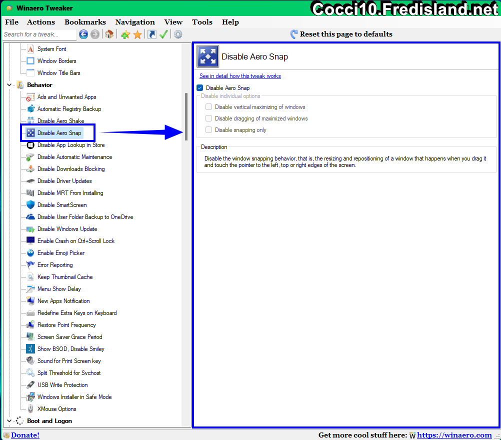The width and height of the screenshot is (501, 440).
Task: Check Disable dragging of maximized windows
Action: pyautogui.click(x=208, y=118)
